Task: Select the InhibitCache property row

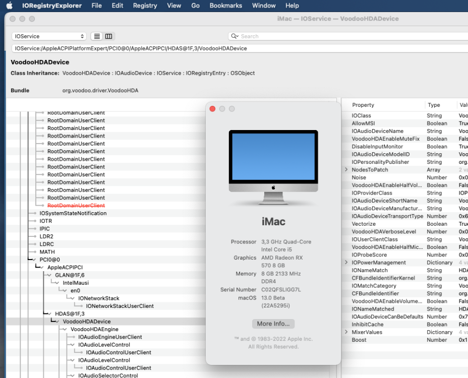Action: pos(405,324)
